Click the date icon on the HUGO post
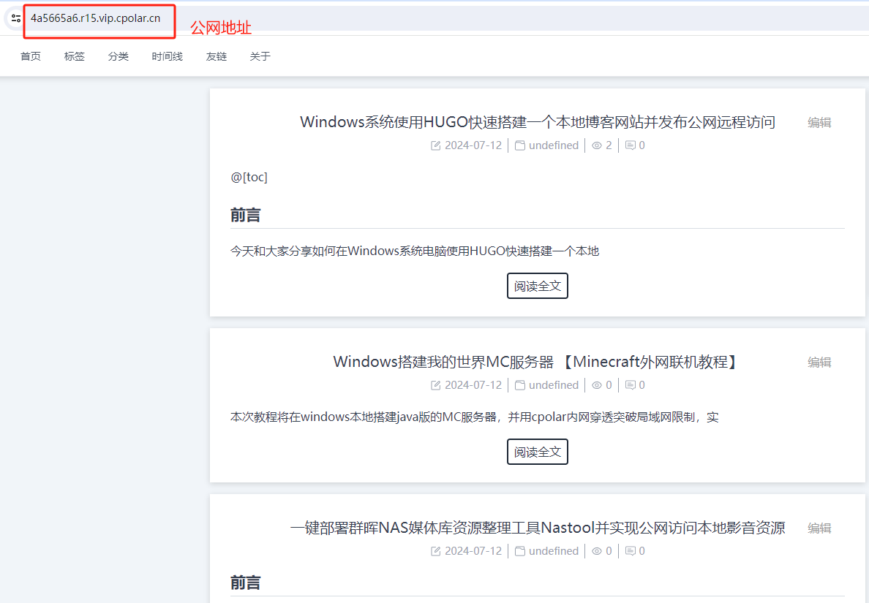This screenshot has width=869, height=603. tap(436, 145)
